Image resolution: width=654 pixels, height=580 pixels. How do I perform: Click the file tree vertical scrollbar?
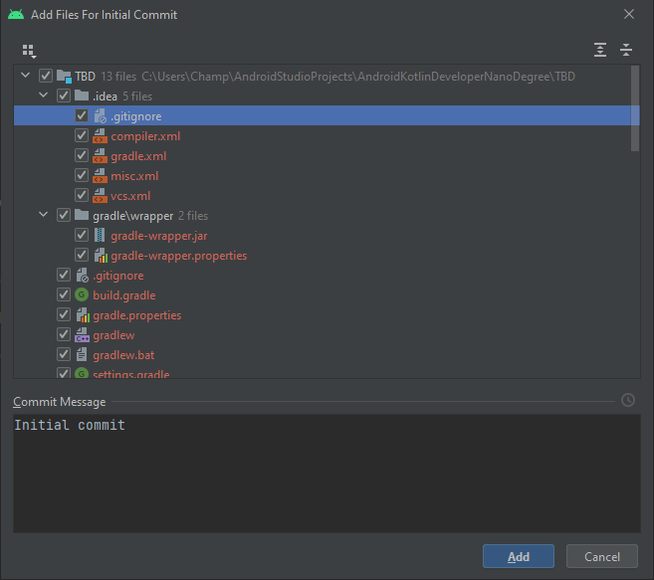pyautogui.click(x=635, y=108)
